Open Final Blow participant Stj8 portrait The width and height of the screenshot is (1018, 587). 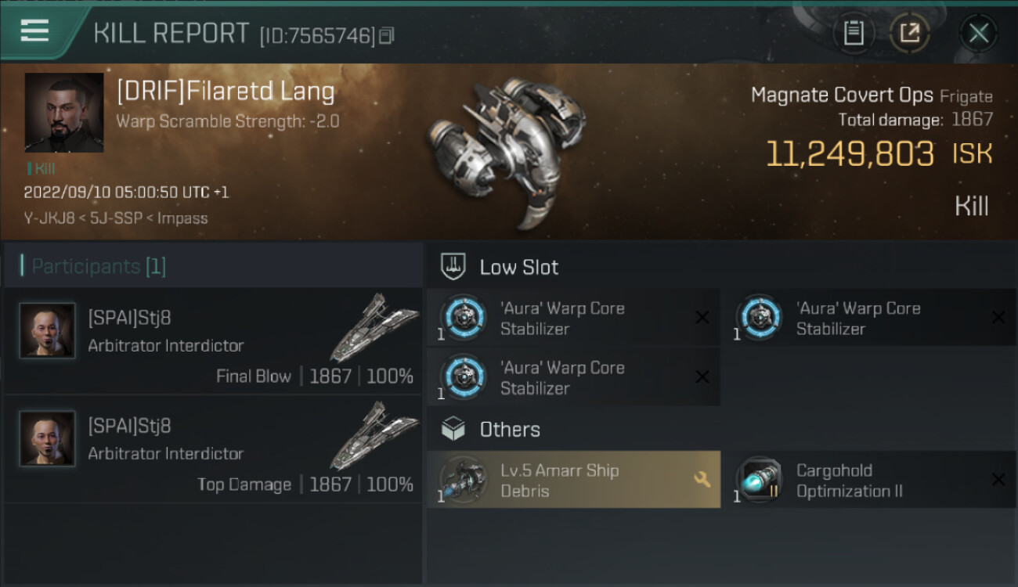coord(47,331)
